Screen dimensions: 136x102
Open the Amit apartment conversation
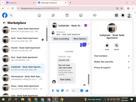tap(23, 40)
